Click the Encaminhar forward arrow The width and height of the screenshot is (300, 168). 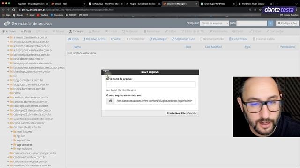pos(135,39)
